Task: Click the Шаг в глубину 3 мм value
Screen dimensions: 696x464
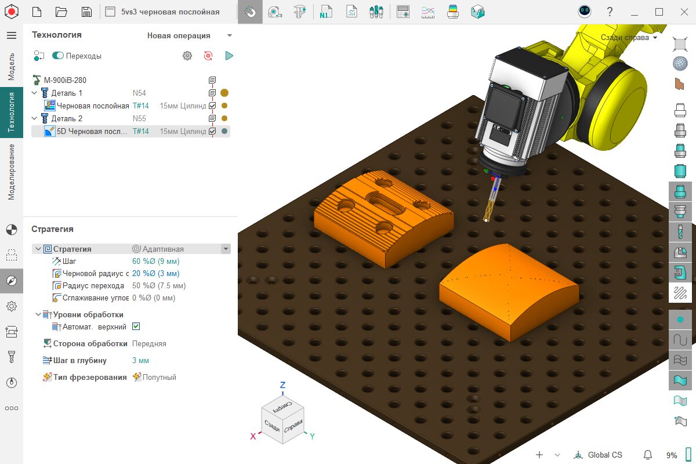Action: (x=140, y=360)
